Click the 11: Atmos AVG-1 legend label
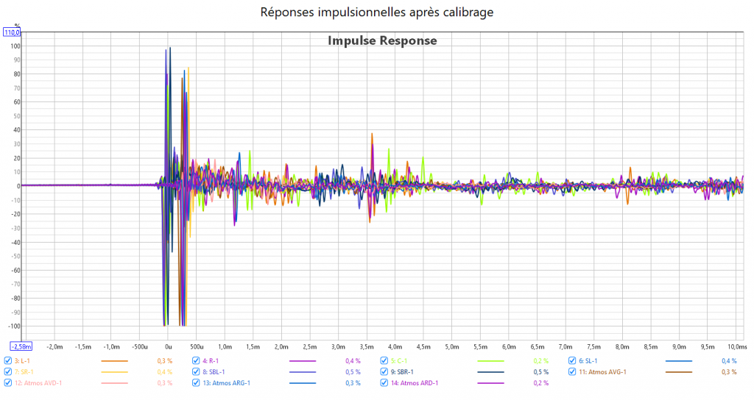 click(x=603, y=372)
